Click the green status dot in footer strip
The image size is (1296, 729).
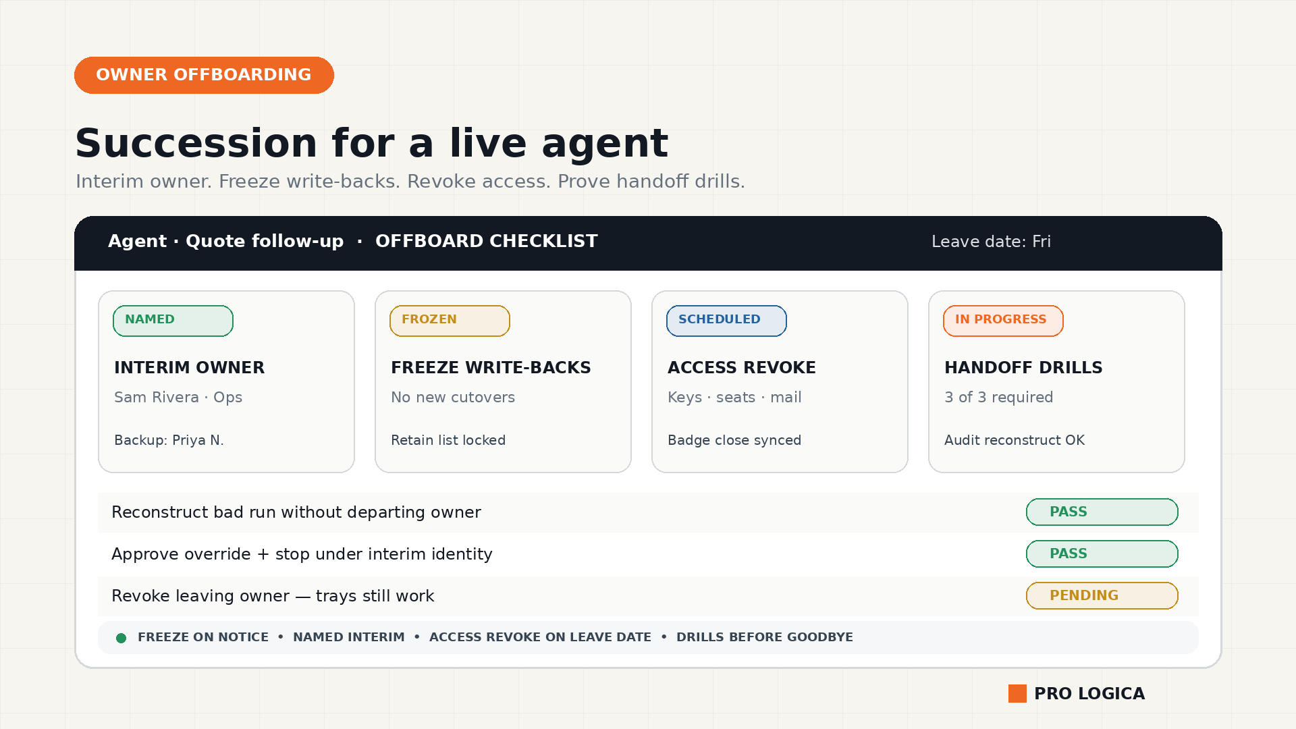click(122, 638)
